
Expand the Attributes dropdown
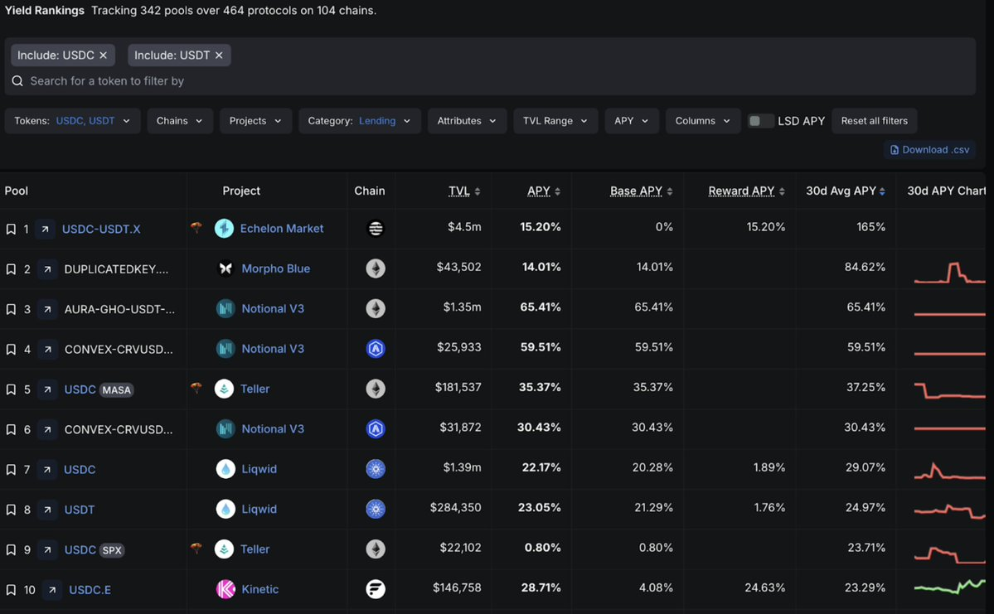tap(468, 120)
